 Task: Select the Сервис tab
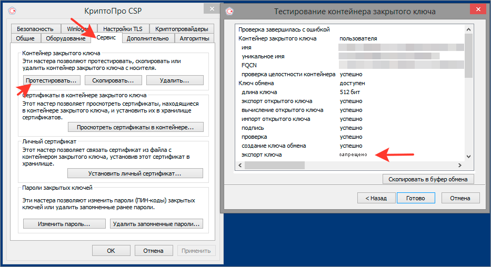point(106,37)
